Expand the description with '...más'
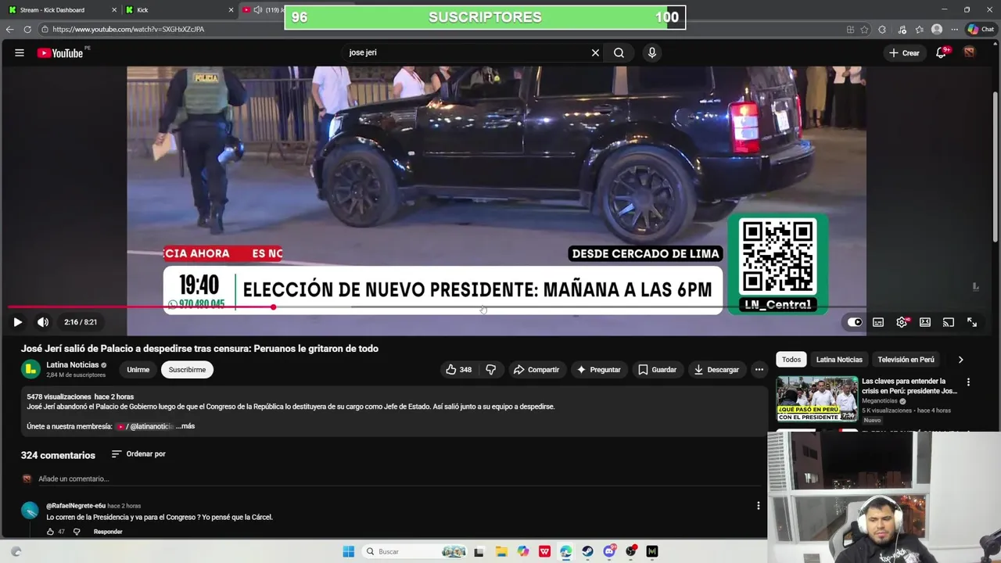 coord(185,426)
